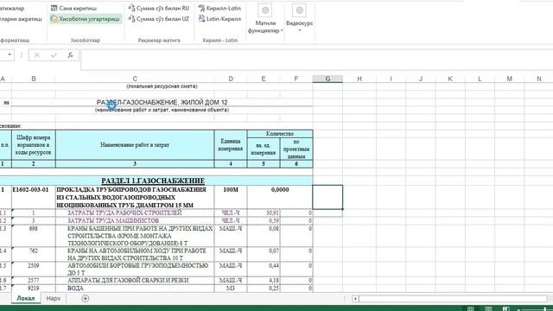This screenshot has width=553, height=311.
Task: Switch to Page Layout view
Action: (488, 308)
